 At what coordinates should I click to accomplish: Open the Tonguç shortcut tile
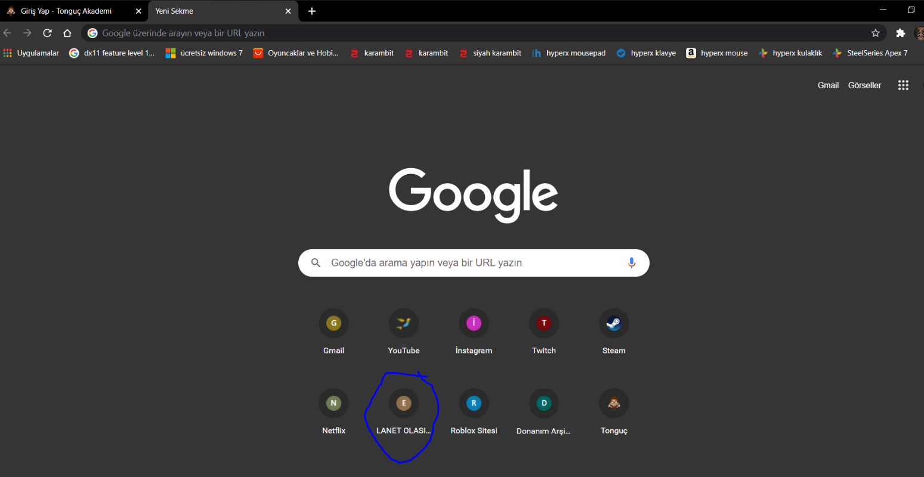pos(614,412)
